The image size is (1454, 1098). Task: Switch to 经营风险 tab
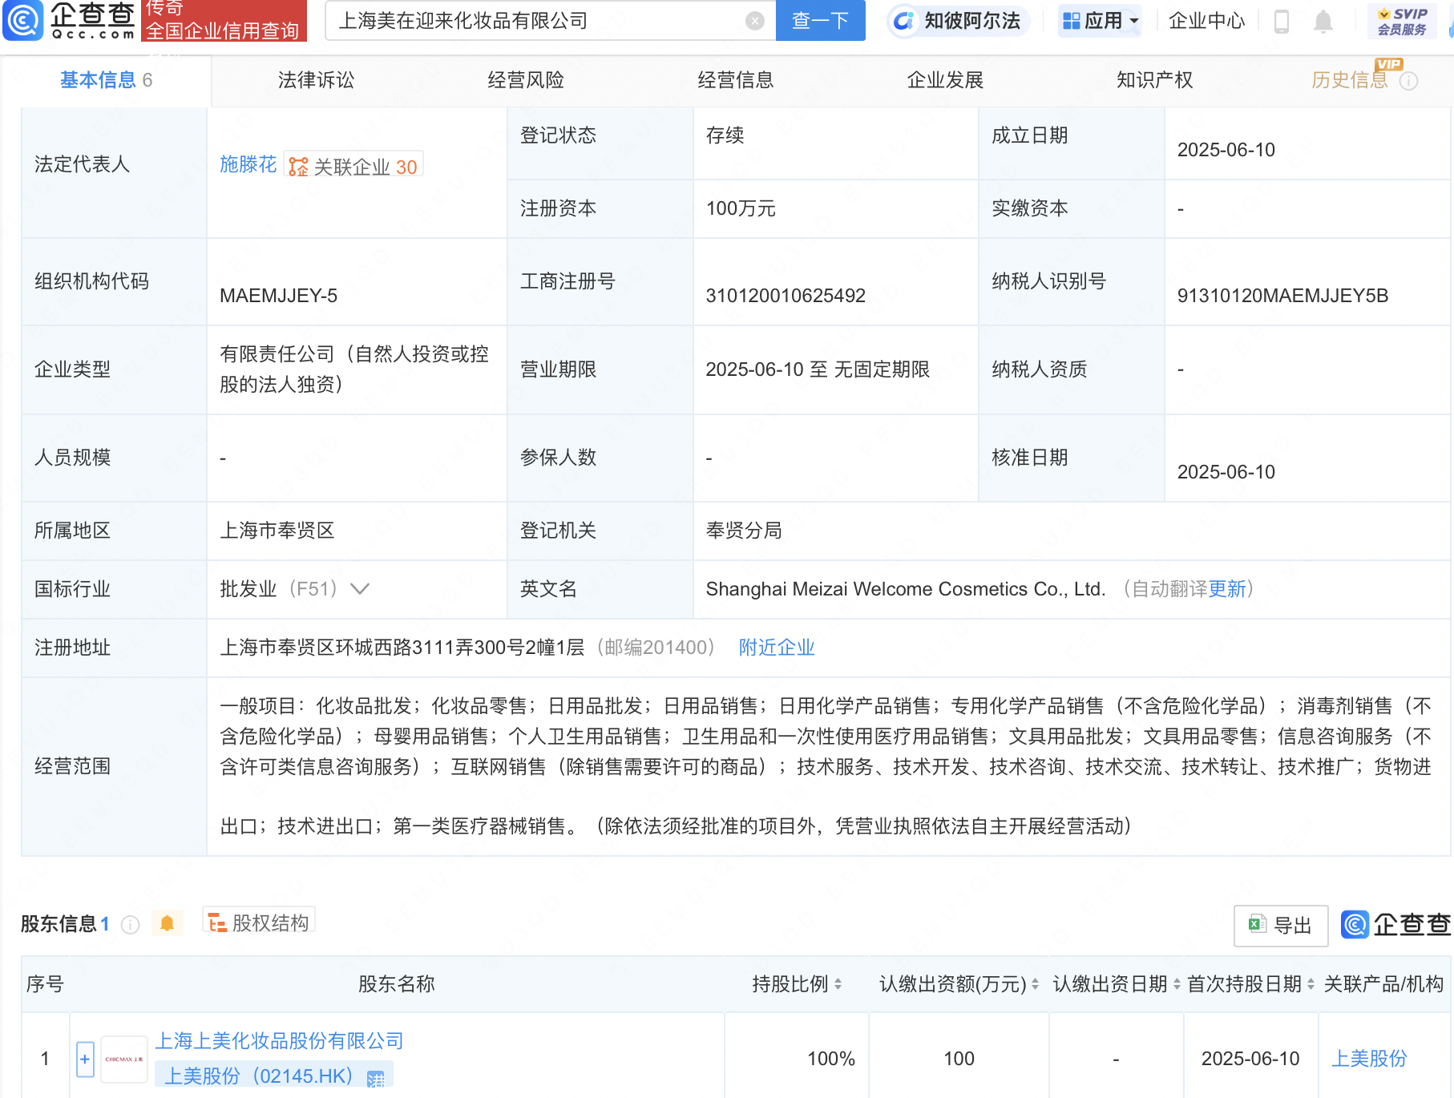pos(526,80)
